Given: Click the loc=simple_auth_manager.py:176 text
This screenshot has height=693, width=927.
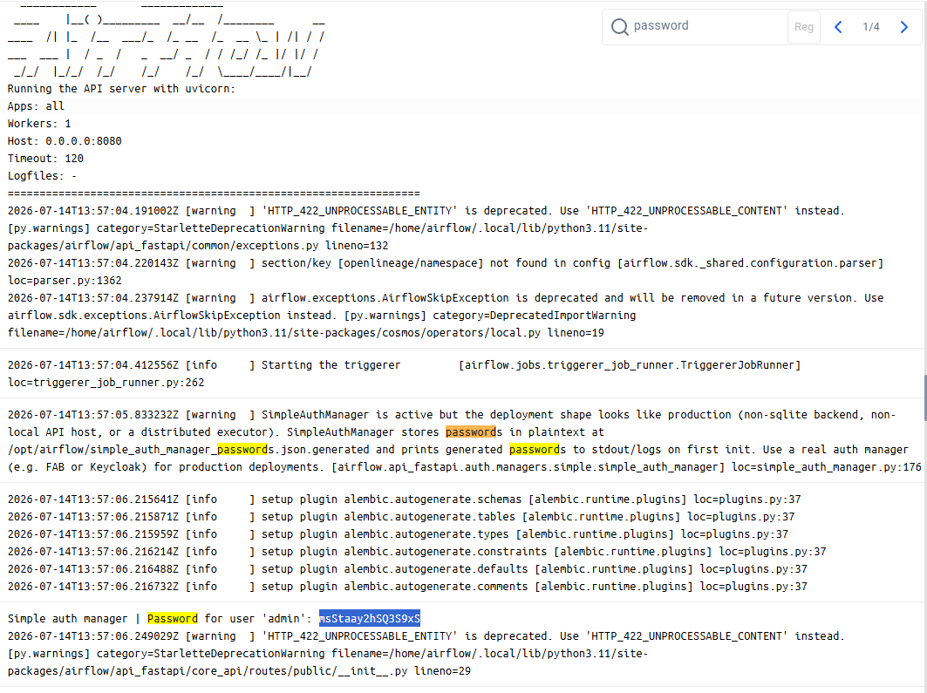Looking at the screenshot, I should [827, 466].
